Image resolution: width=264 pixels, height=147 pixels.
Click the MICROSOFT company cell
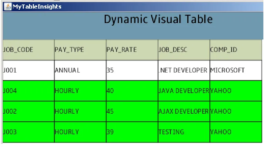236,70
